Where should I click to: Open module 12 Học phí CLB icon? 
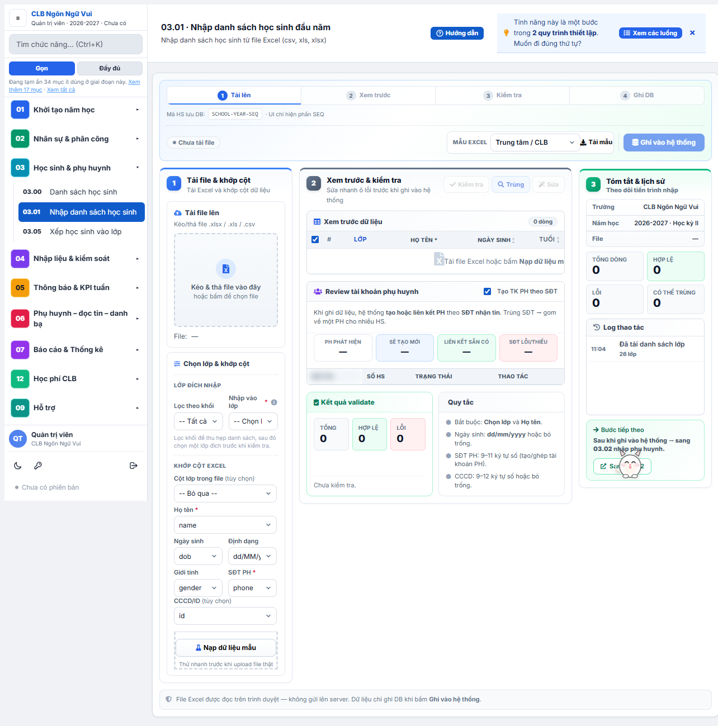(20, 378)
